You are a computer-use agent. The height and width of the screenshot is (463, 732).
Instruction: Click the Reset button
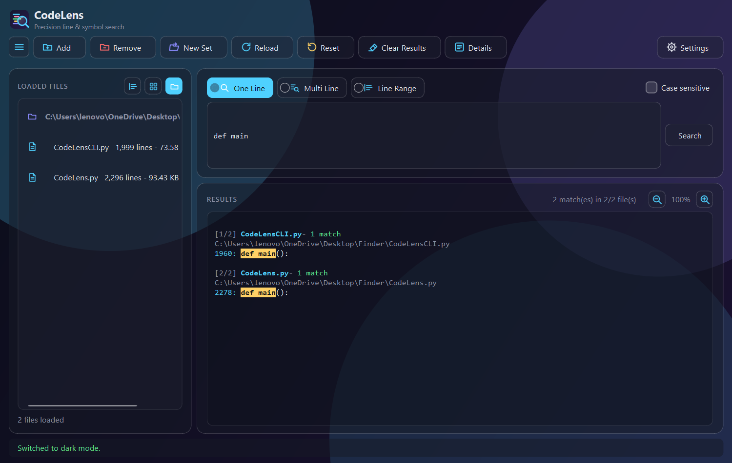pyautogui.click(x=325, y=47)
